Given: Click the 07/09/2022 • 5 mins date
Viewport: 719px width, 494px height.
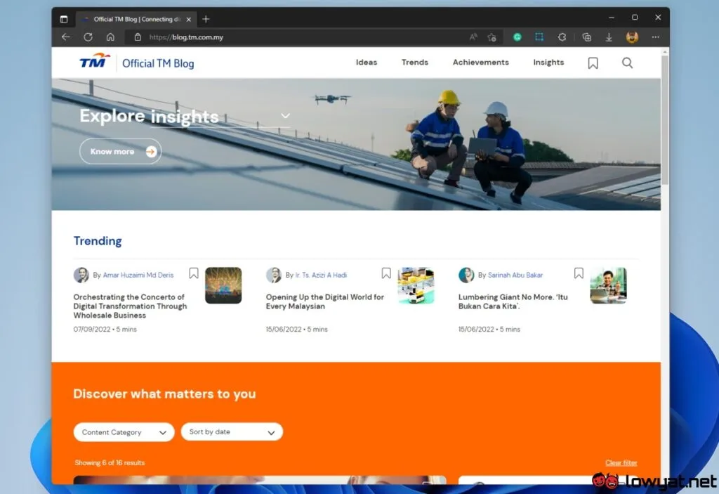Looking at the screenshot, I should click(105, 329).
